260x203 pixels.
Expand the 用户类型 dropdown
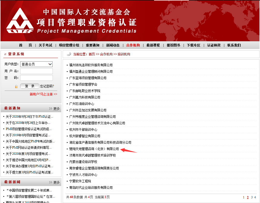coord(36,64)
